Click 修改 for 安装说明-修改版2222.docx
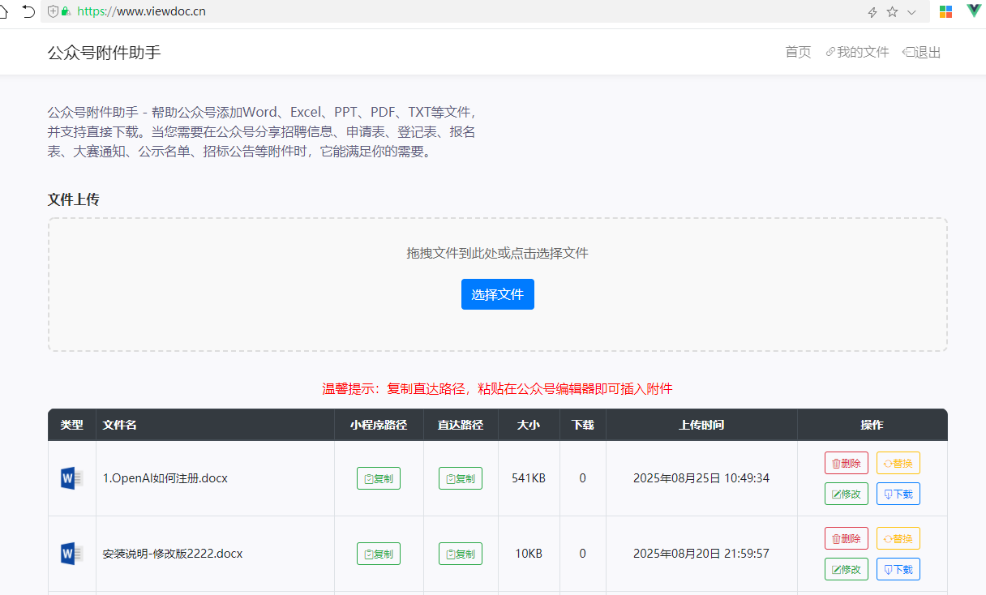 click(x=847, y=569)
